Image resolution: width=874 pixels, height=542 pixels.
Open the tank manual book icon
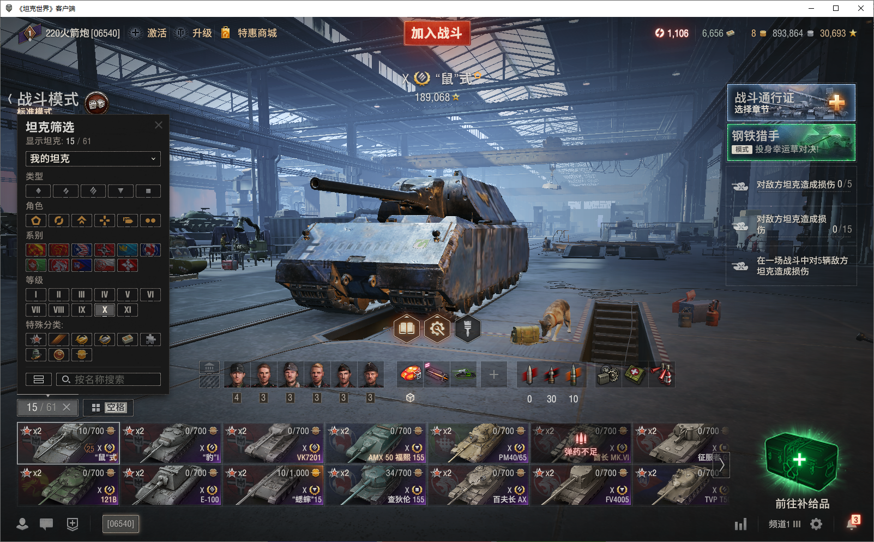407,328
